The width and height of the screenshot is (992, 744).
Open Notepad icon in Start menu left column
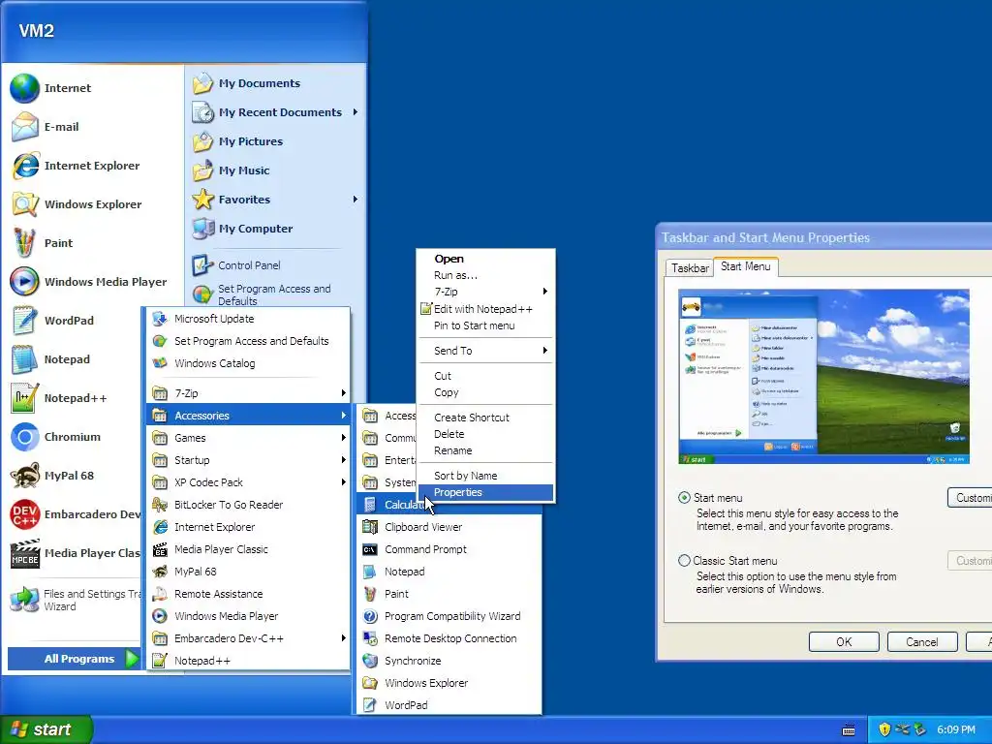coord(24,359)
